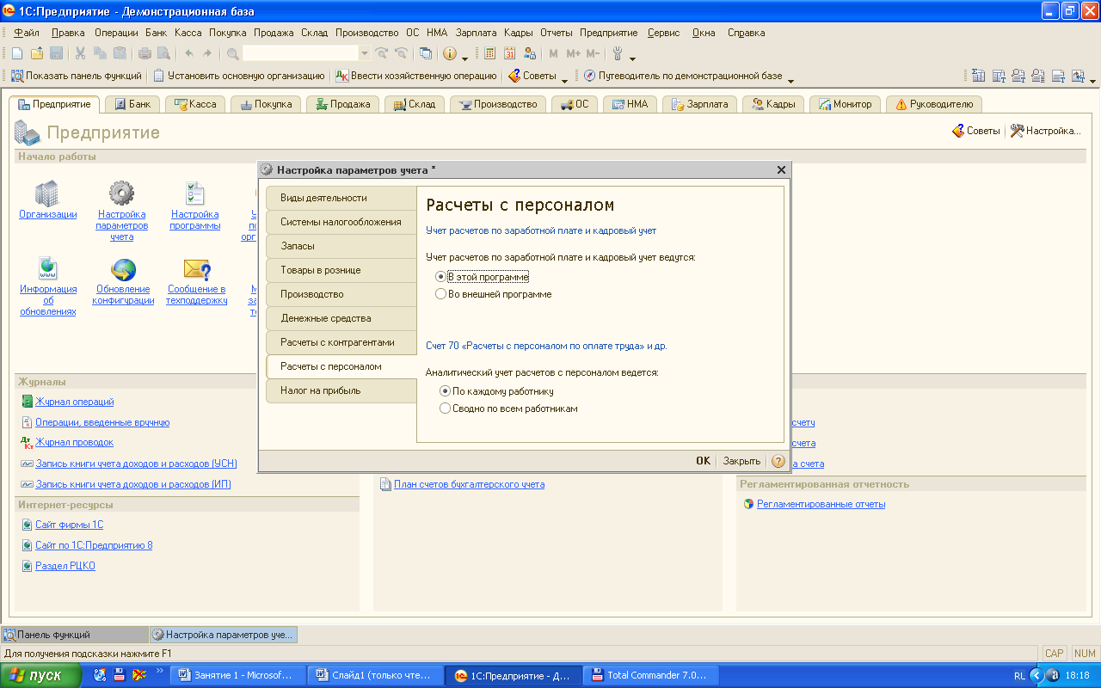Close the accounting parameters dialog with X

tap(781, 170)
